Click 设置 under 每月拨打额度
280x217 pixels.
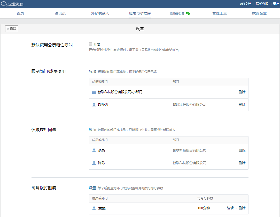pyautogui.click(x=92, y=188)
